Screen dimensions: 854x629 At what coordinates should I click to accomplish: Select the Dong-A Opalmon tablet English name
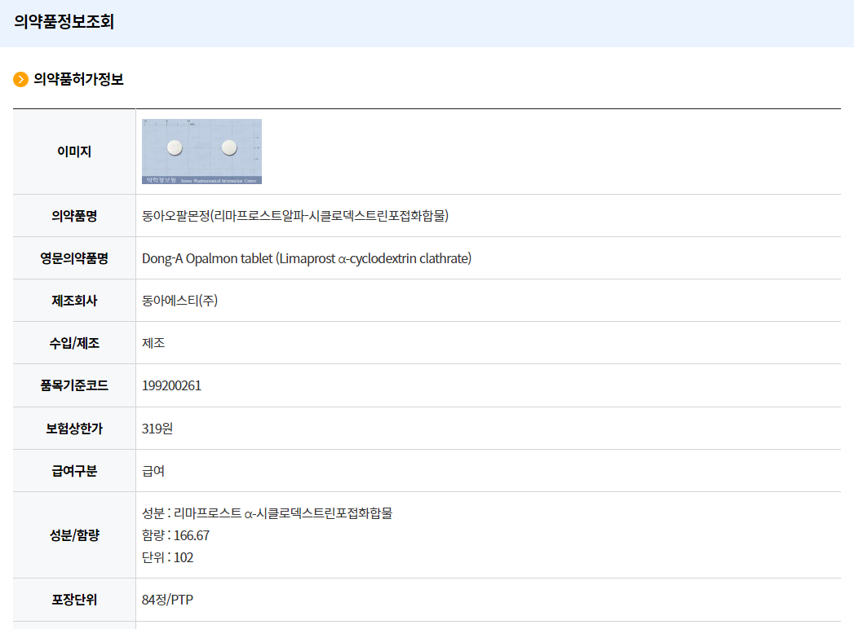click(307, 258)
